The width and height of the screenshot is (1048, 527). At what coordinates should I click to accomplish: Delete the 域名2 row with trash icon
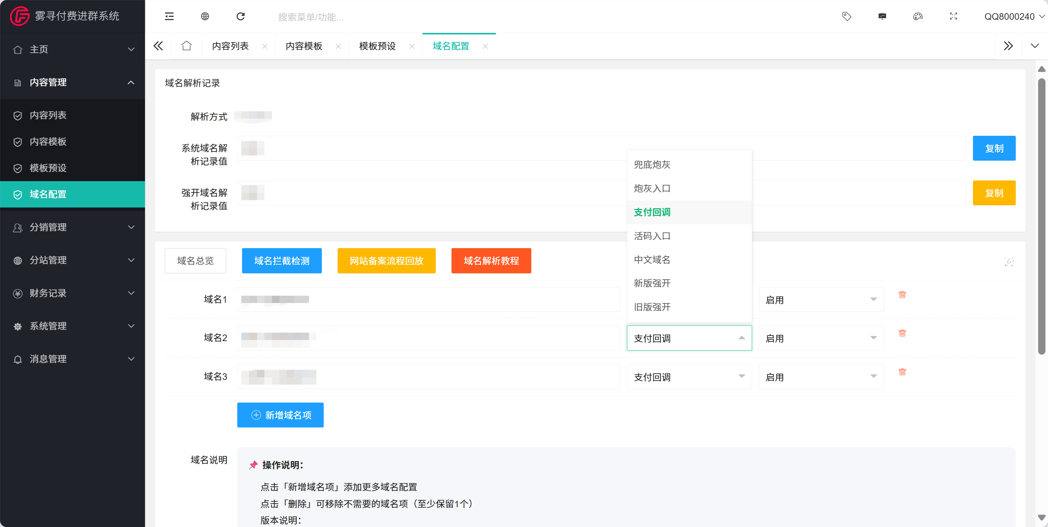pos(902,333)
